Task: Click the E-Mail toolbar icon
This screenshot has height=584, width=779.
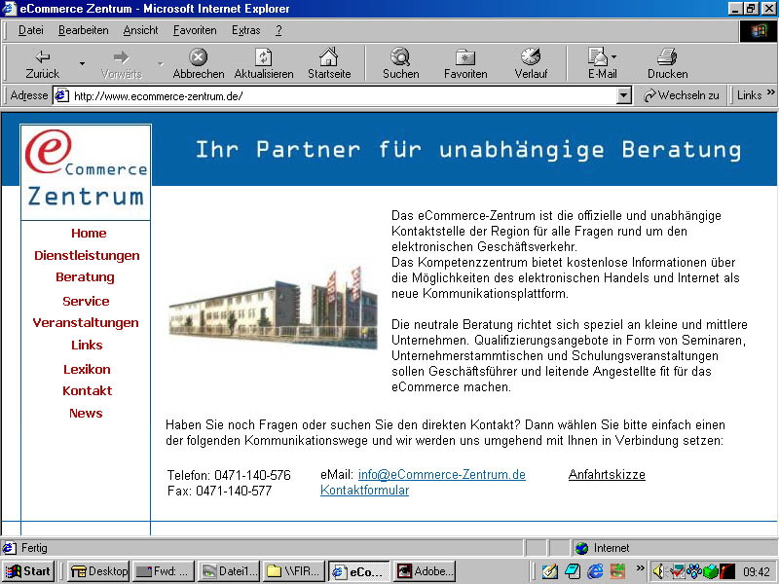Action: 598,63
